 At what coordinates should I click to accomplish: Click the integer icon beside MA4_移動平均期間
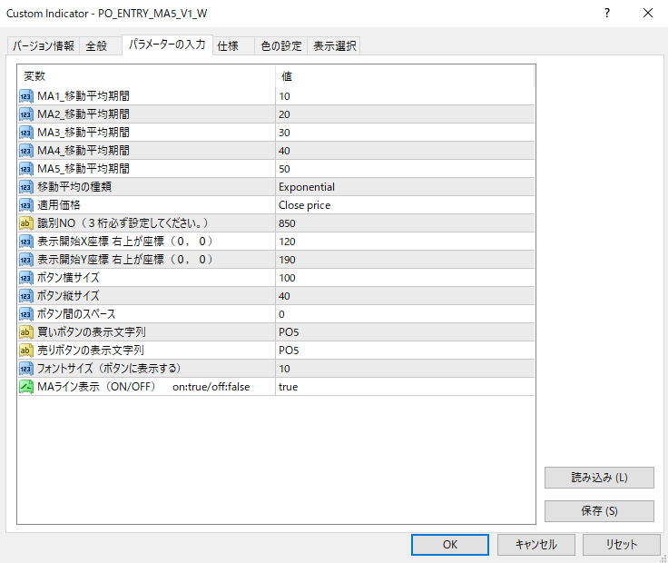click(x=26, y=151)
